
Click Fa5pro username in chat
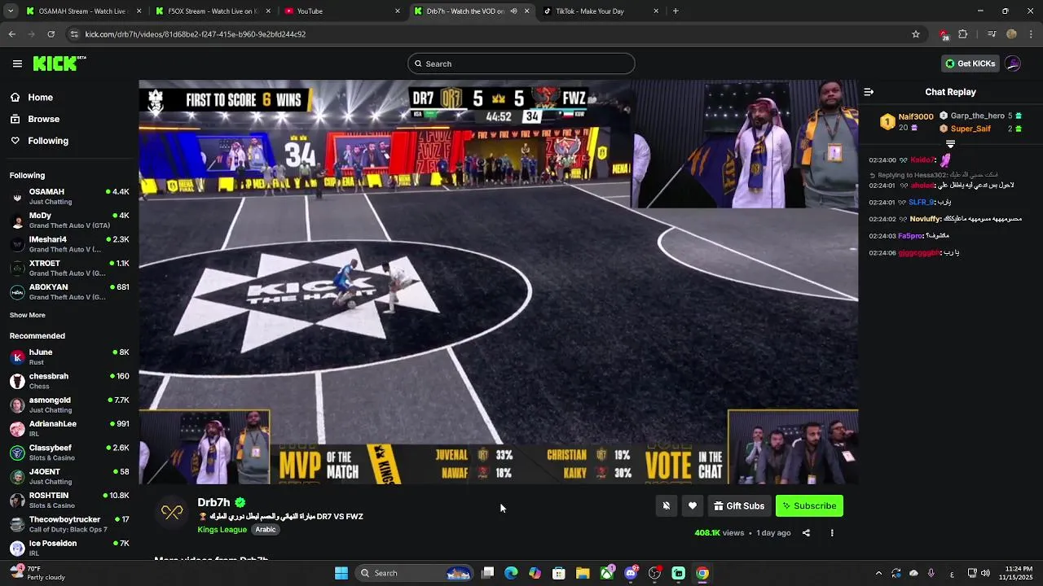(x=911, y=236)
